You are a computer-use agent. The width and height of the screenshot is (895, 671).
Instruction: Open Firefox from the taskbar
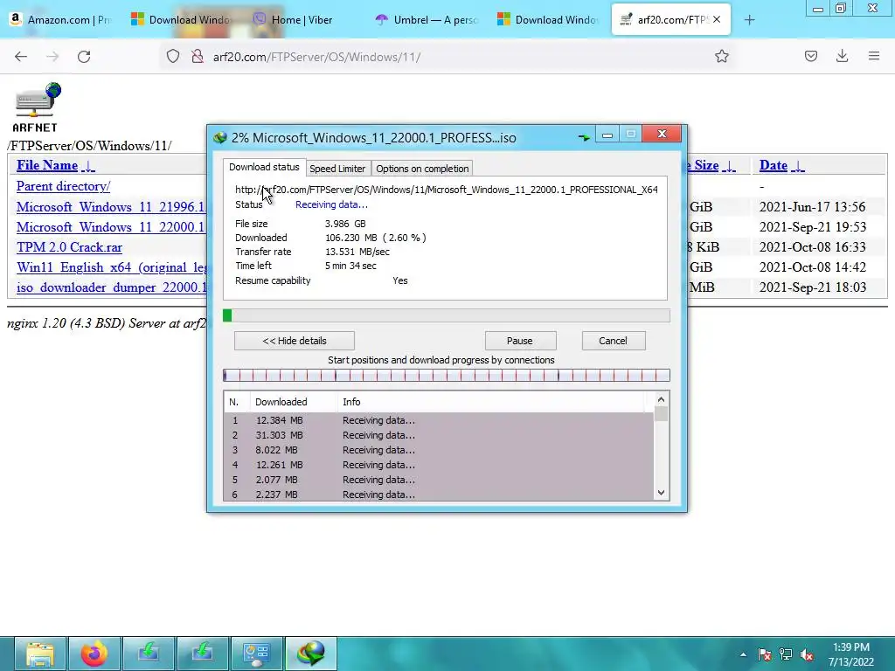point(94,654)
